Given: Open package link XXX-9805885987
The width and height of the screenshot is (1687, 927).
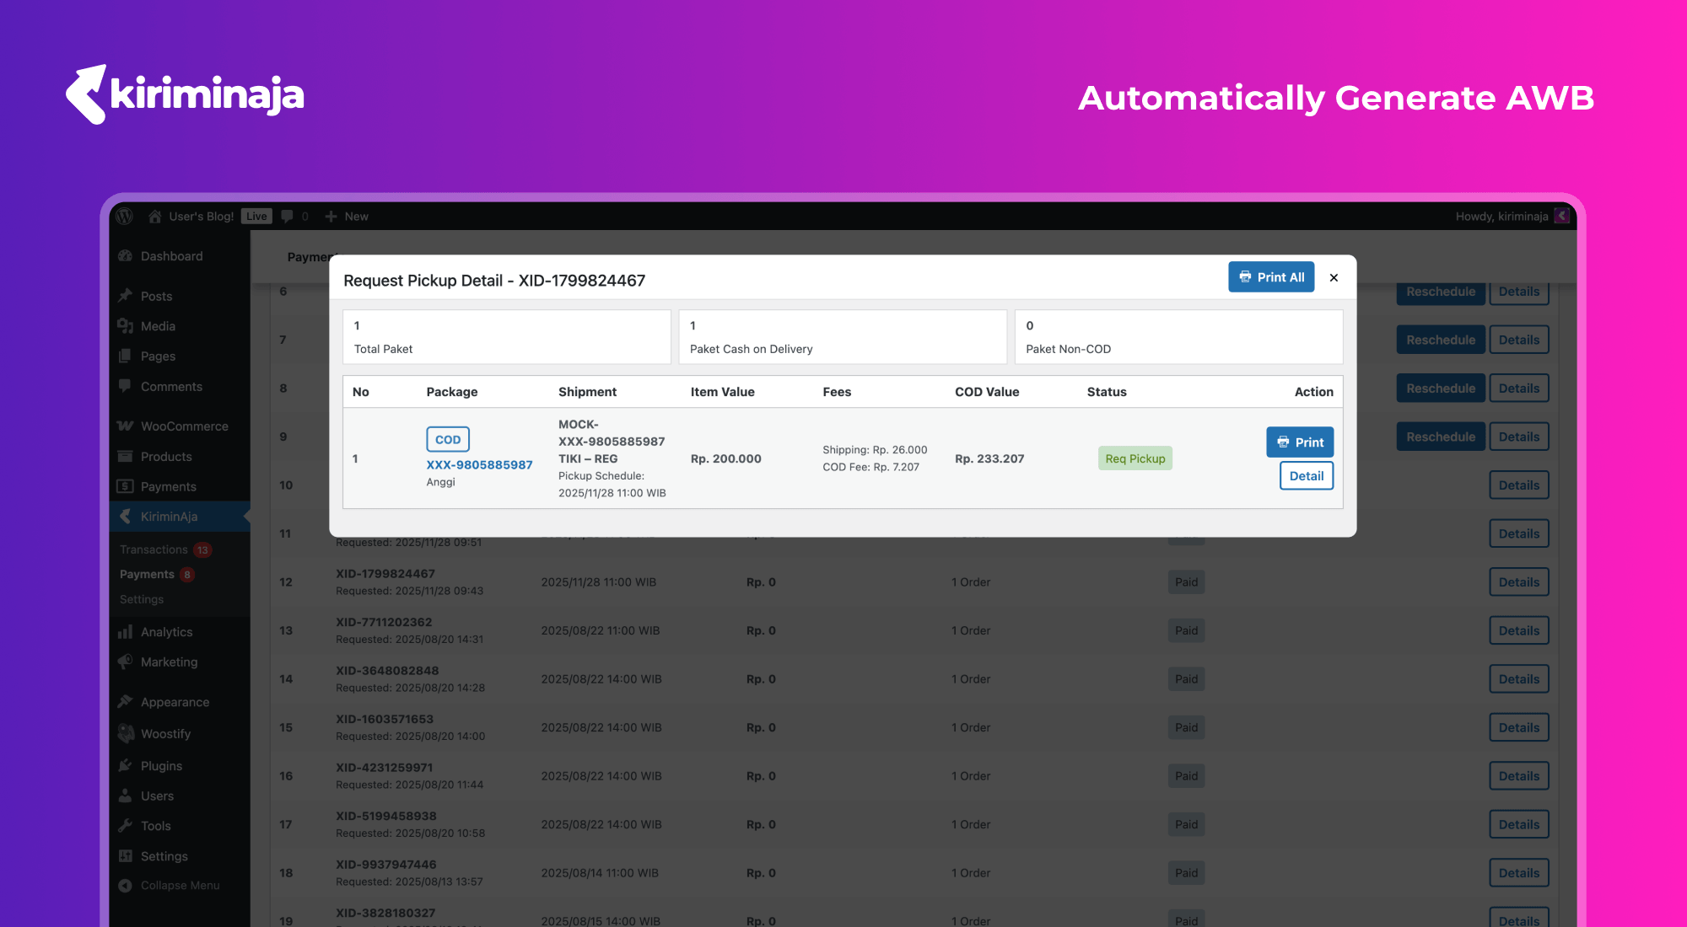Looking at the screenshot, I should click(479, 464).
